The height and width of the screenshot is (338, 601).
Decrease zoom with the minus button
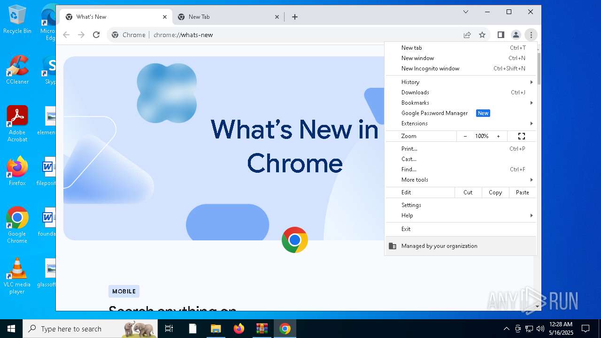click(465, 136)
